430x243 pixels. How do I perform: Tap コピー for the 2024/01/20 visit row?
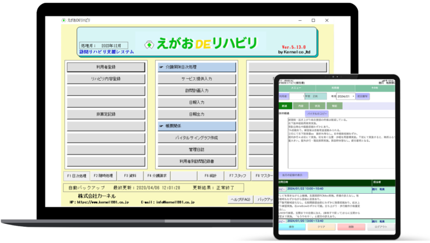click(282, 221)
